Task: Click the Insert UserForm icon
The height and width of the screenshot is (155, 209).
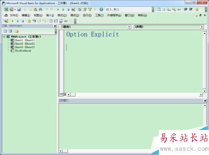Action: point(11,10)
